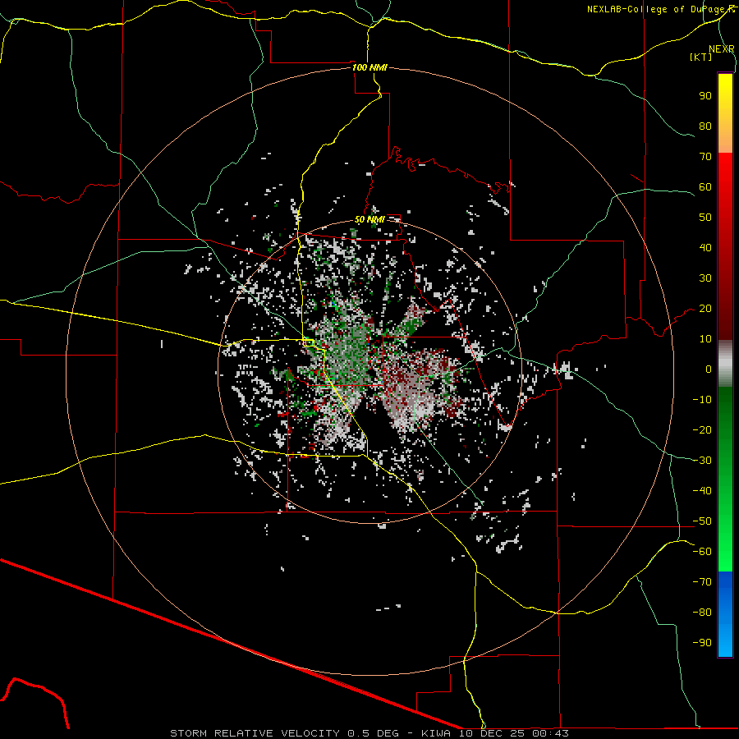Click the NEXLAB-College of DuPage header text
739x739 pixels.
pyautogui.click(x=661, y=9)
